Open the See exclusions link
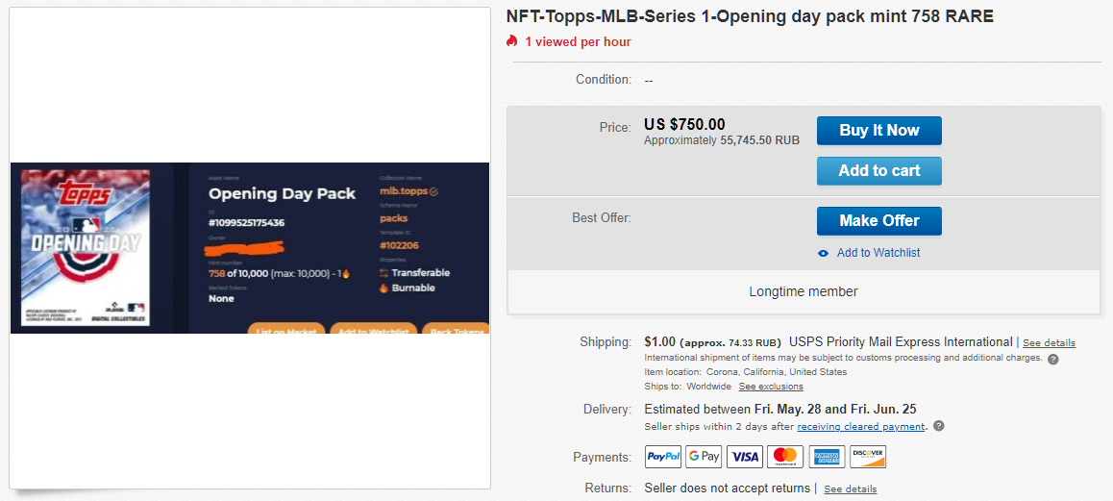Image resolution: width=1113 pixels, height=501 pixels. tap(771, 387)
